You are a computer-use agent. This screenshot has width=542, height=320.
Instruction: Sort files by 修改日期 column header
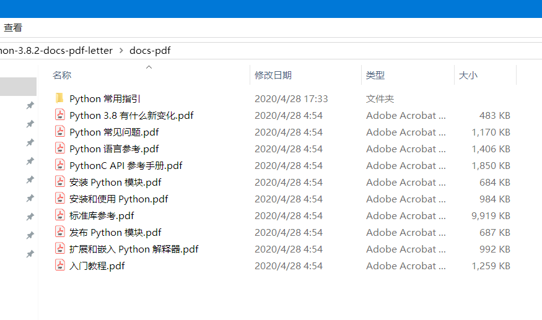273,75
